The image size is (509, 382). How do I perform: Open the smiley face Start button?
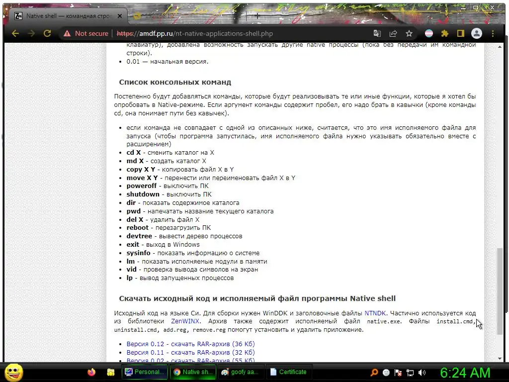point(13,372)
